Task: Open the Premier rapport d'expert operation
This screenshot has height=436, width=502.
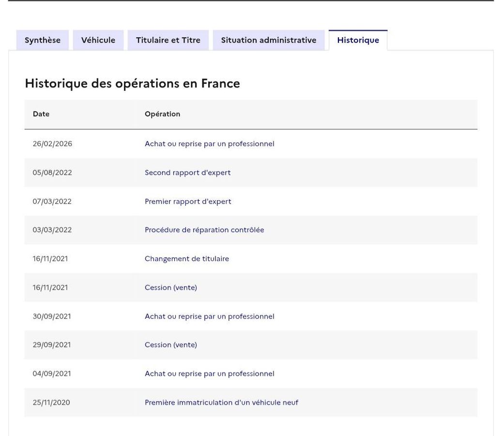Action: click(x=188, y=202)
